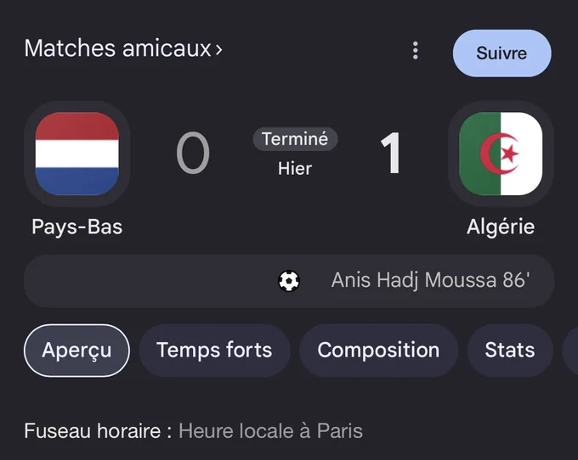Click the Netherlands flag icon
The height and width of the screenshot is (460, 578).
pos(77,154)
